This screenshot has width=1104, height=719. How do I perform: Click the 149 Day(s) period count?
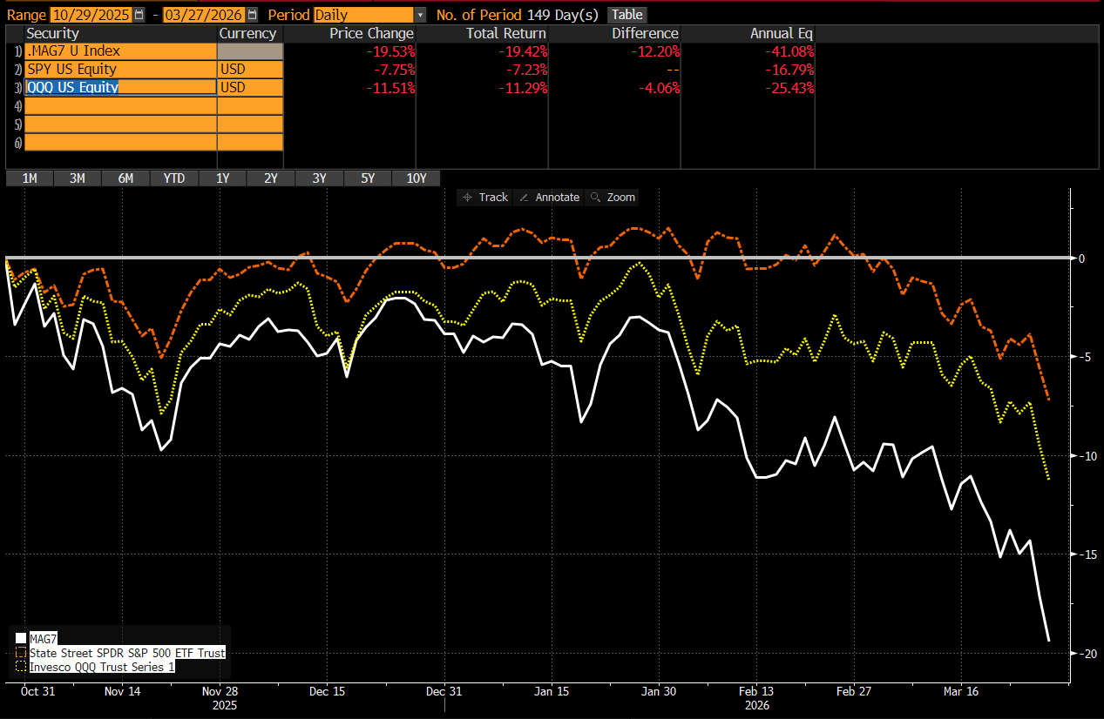click(563, 15)
